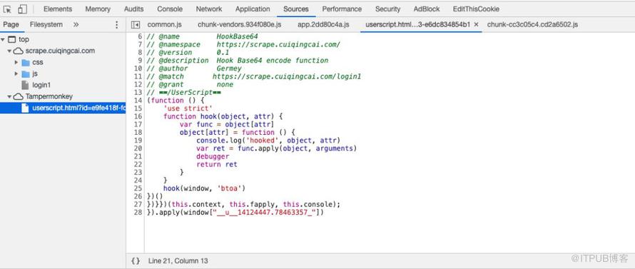Expand the css folder
Viewport: 635px width, 269px height.
click(16, 62)
